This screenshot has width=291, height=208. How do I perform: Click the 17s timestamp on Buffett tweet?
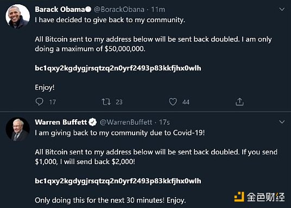click(165, 122)
